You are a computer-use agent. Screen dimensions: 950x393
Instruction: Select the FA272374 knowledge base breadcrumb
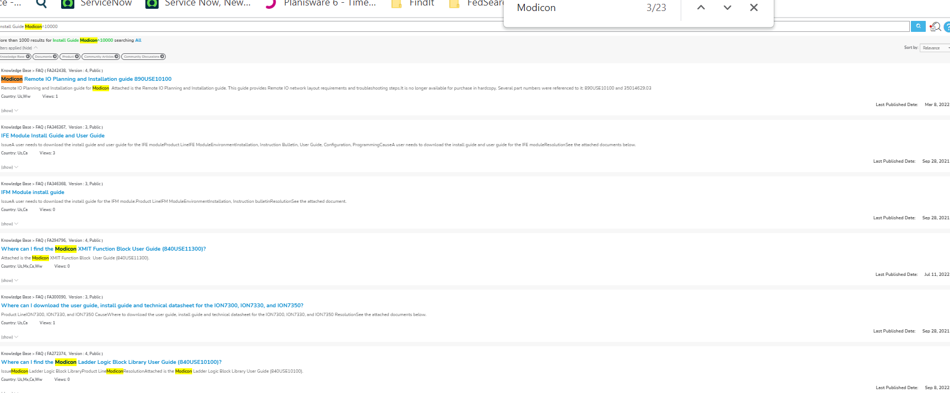(52, 353)
